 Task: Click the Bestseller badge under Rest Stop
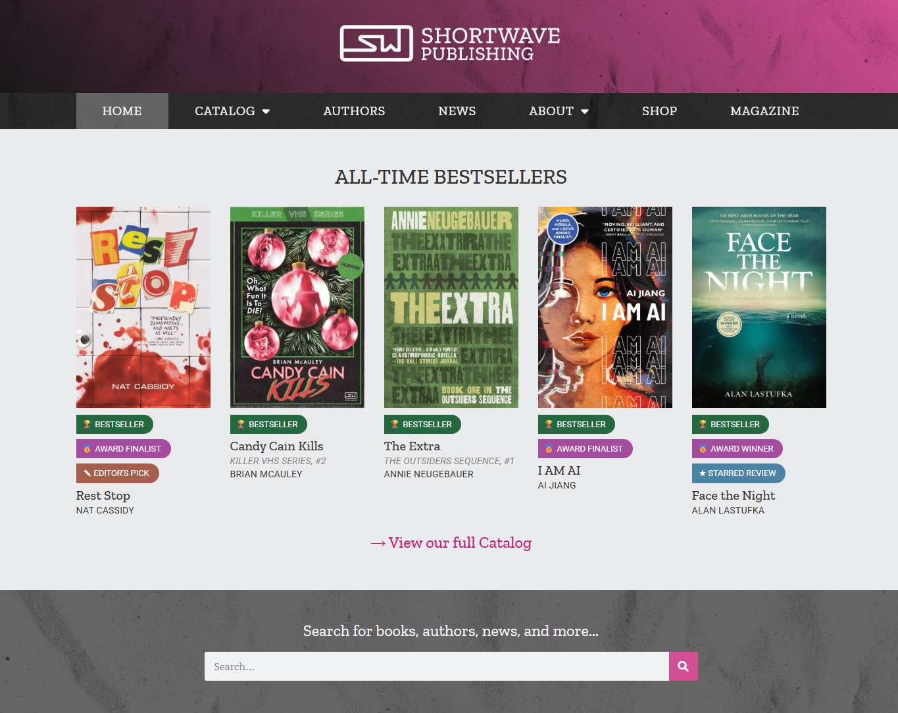(114, 425)
